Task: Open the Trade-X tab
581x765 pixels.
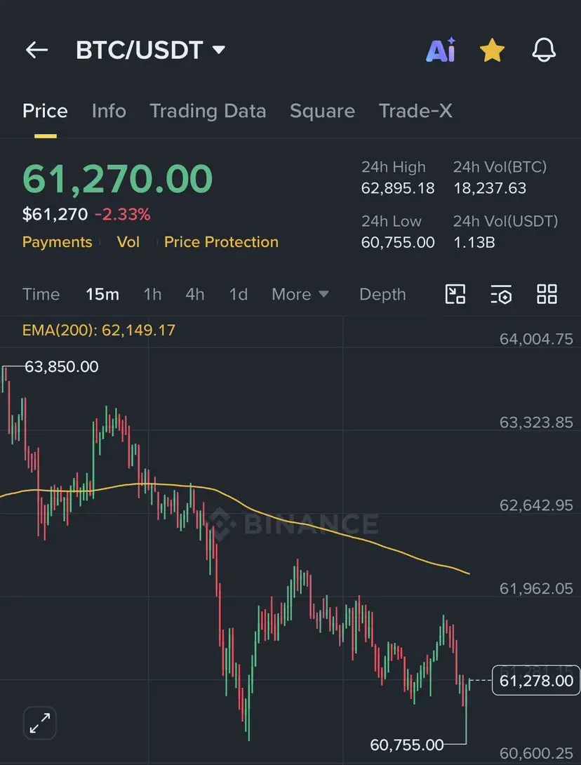Action: pyautogui.click(x=415, y=111)
